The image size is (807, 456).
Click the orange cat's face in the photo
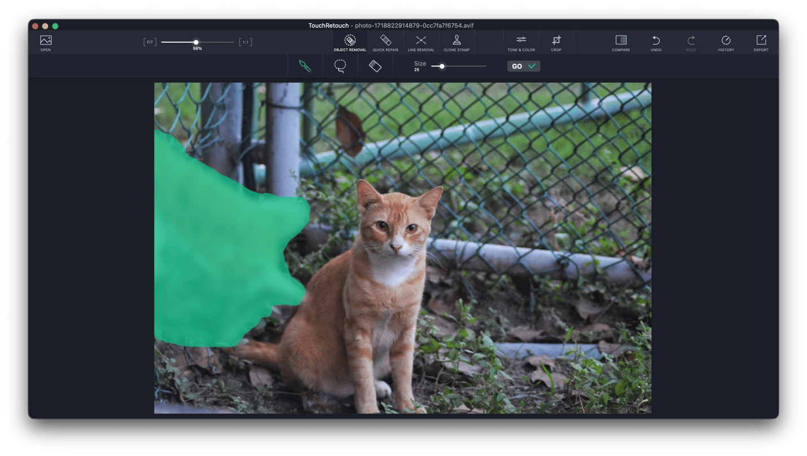point(396,225)
